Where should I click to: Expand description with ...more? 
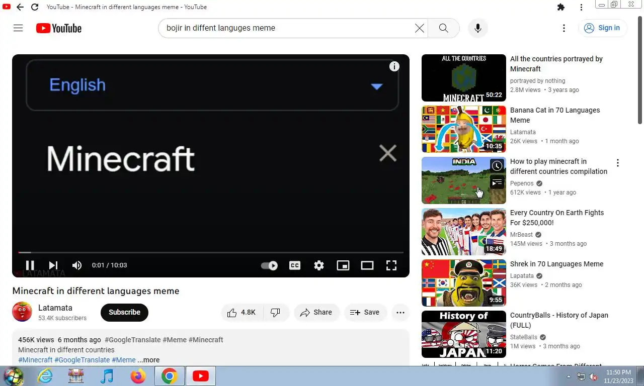[x=148, y=360]
